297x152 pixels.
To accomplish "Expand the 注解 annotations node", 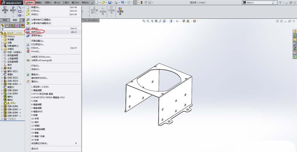I will (x=2, y=42).
